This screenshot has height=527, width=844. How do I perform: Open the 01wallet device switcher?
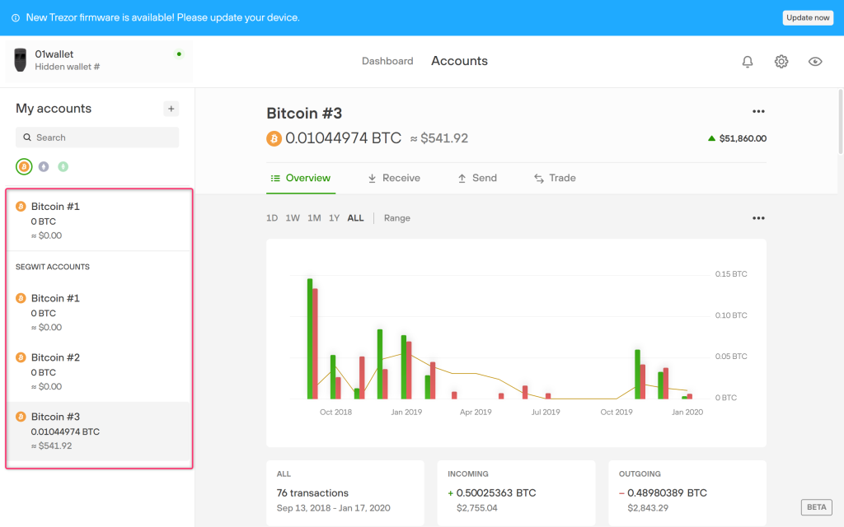click(x=99, y=59)
